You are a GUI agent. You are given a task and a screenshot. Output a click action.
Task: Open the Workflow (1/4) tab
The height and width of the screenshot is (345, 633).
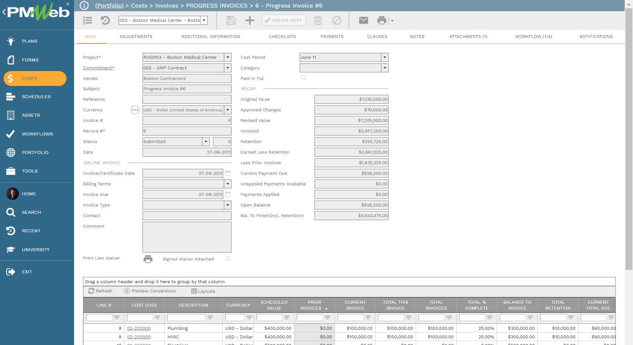click(533, 36)
